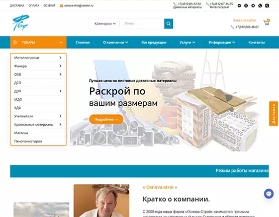This screenshot has width=279, height=217.
Task: Click the envelope icon beside the email
Action: pos(61,6)
